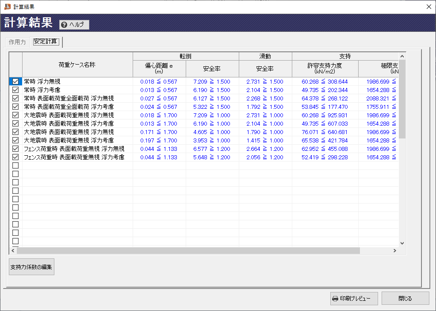Click the table's vertical scrollbar thumb
Screen dimensions: 436x311
point(402,99)
